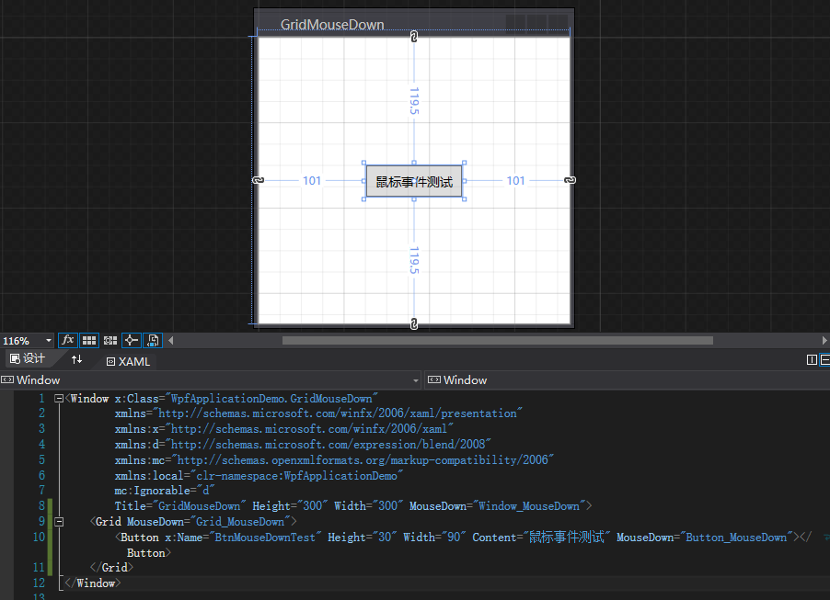Toggle the fx effects button

(68, 341)
